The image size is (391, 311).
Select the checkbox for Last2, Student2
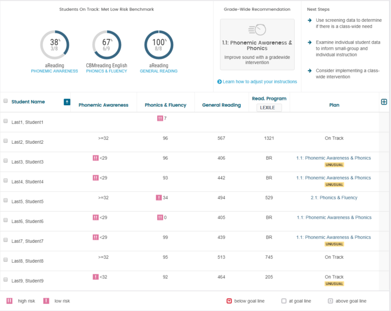(x=6, y=141)
